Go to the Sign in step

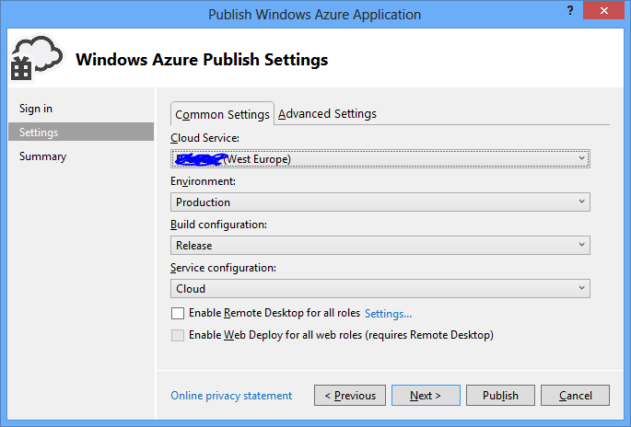point(36,109)
